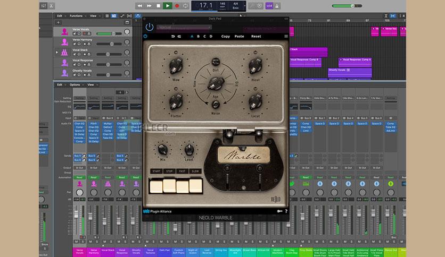Open the Mixer via top-left mixer icon
445x257 pixels.
[44, 6]
